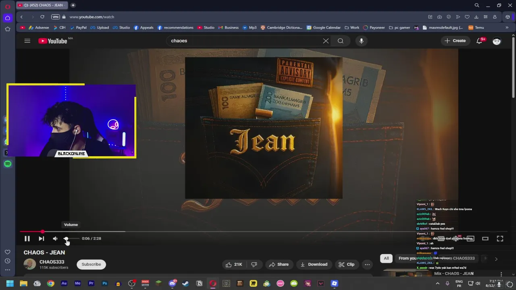Open tab search magnifier in title bar
Image resolution: width=516 pixels, height=290 pixels.
pos(477,5)
